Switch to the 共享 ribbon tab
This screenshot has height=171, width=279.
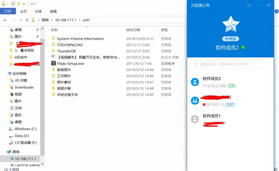point(38,11)
